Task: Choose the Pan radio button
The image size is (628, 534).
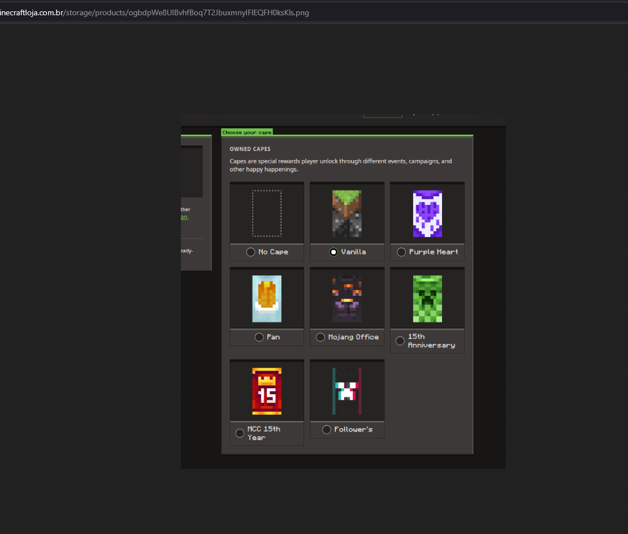Action: coord(259,337)
